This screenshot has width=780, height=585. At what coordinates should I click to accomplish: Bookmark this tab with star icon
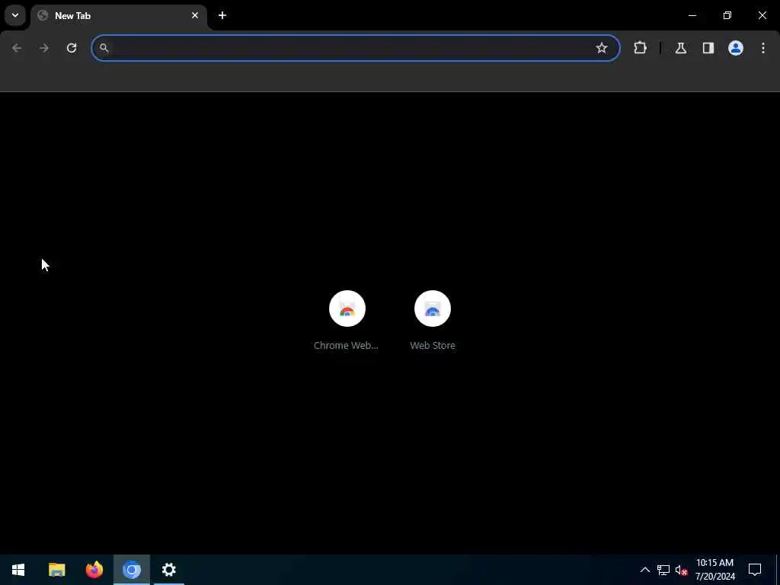(602, 48)
